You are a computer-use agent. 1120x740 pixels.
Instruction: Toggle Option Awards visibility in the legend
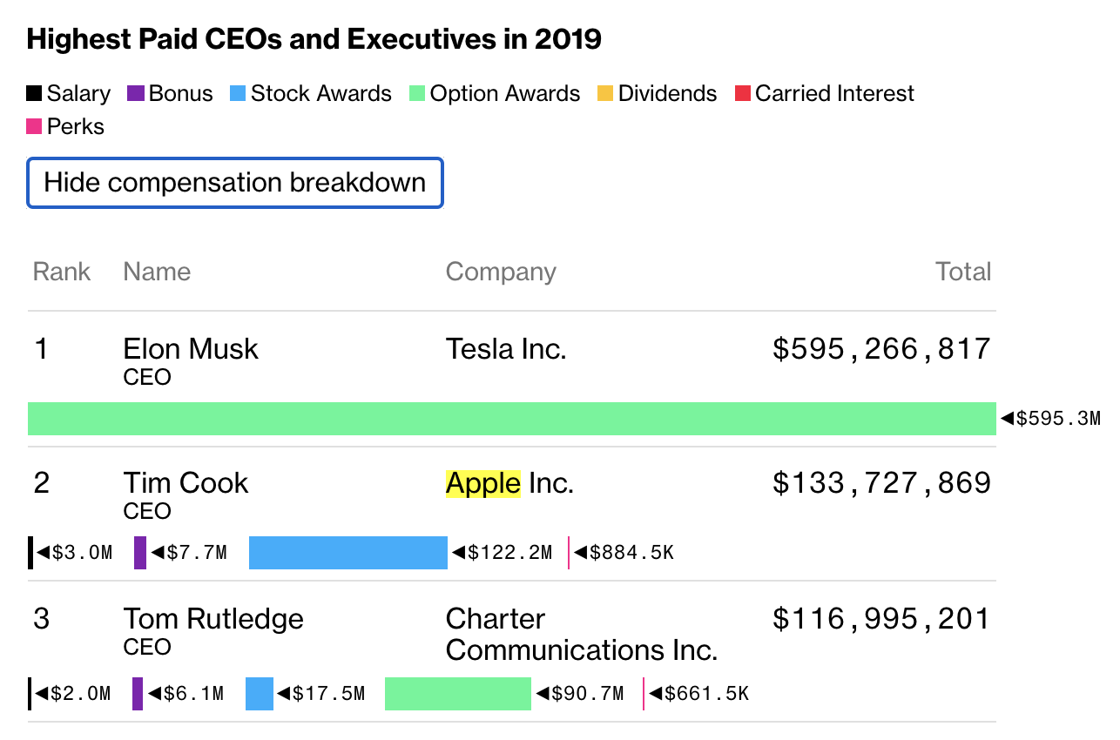point(416,93)
